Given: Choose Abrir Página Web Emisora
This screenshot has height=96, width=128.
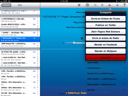Looking at the screenshot, I should pyautogui.click(x=106, y=31).
